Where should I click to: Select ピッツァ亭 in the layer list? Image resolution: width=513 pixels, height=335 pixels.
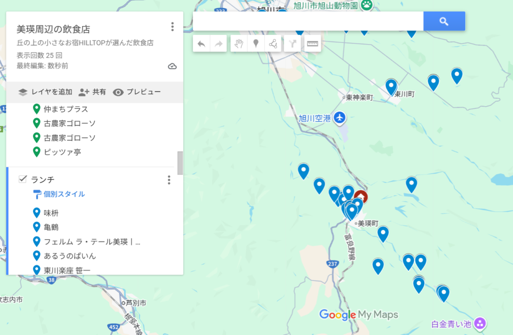62,151
